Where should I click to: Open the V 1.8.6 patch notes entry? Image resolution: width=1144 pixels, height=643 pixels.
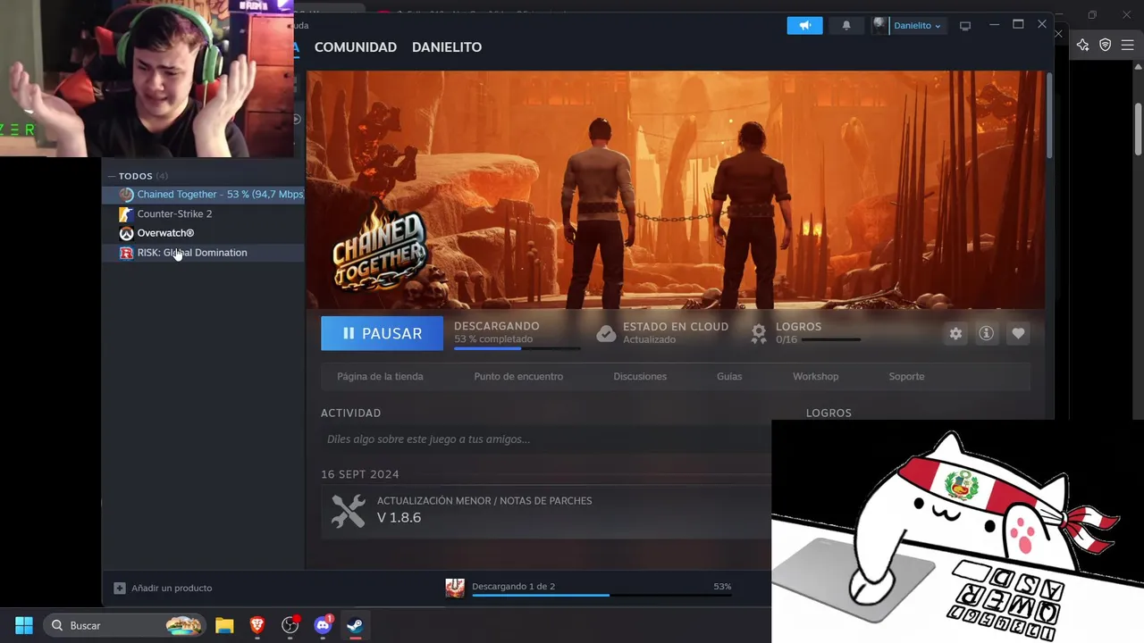545,511
